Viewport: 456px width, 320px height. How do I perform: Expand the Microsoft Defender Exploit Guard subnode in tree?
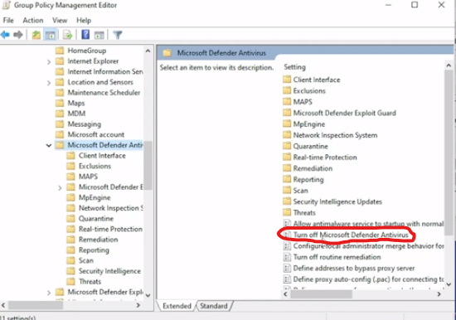click(x=60, y=187)
